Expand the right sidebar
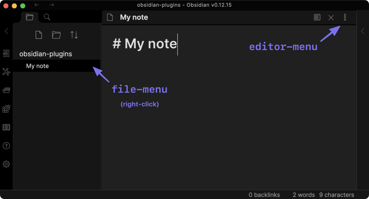Viewport: 369px width, 199px height. (363, 31)
